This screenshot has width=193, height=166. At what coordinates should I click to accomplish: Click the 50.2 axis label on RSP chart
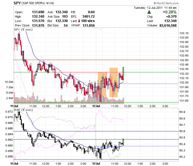tap(182, 157)
